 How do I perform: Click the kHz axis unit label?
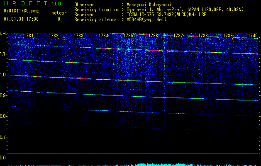tap(4, 34)
